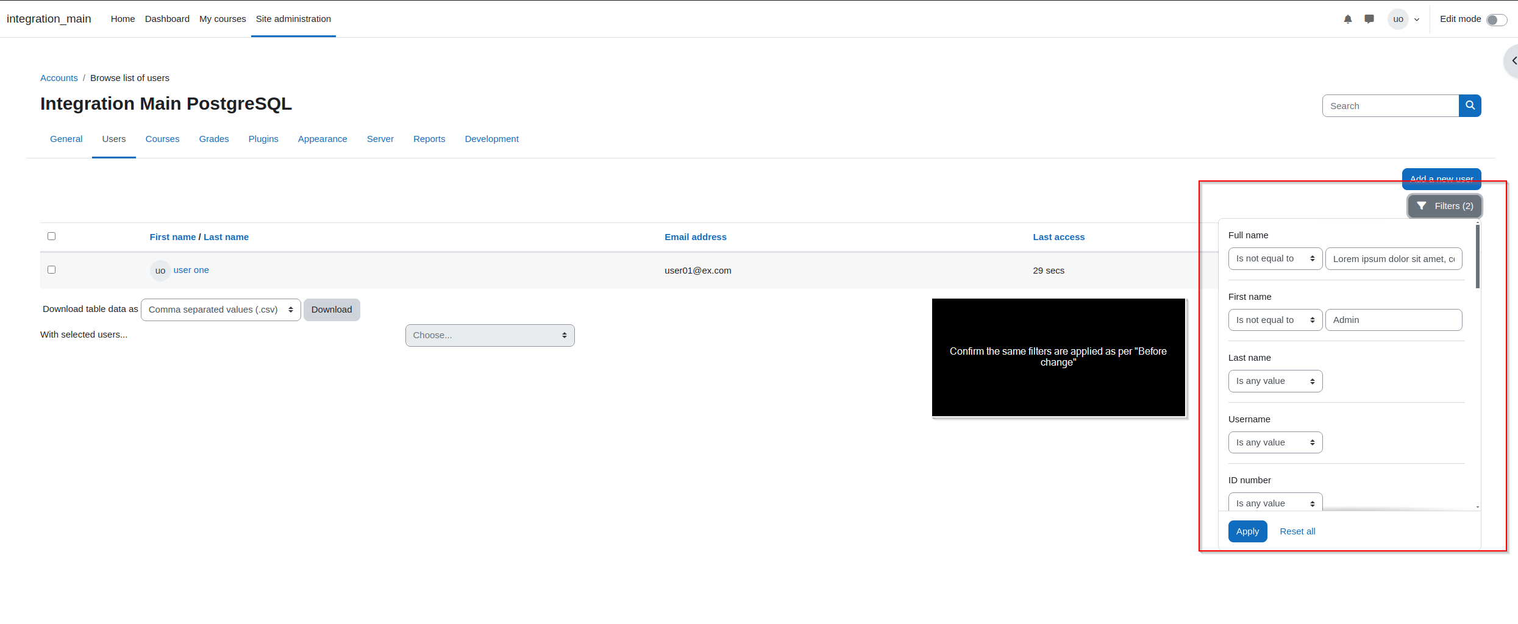This screenshot has height=624, width=1518.
Task: Tick the select-all users checkbox
Action: coord(52,236)
